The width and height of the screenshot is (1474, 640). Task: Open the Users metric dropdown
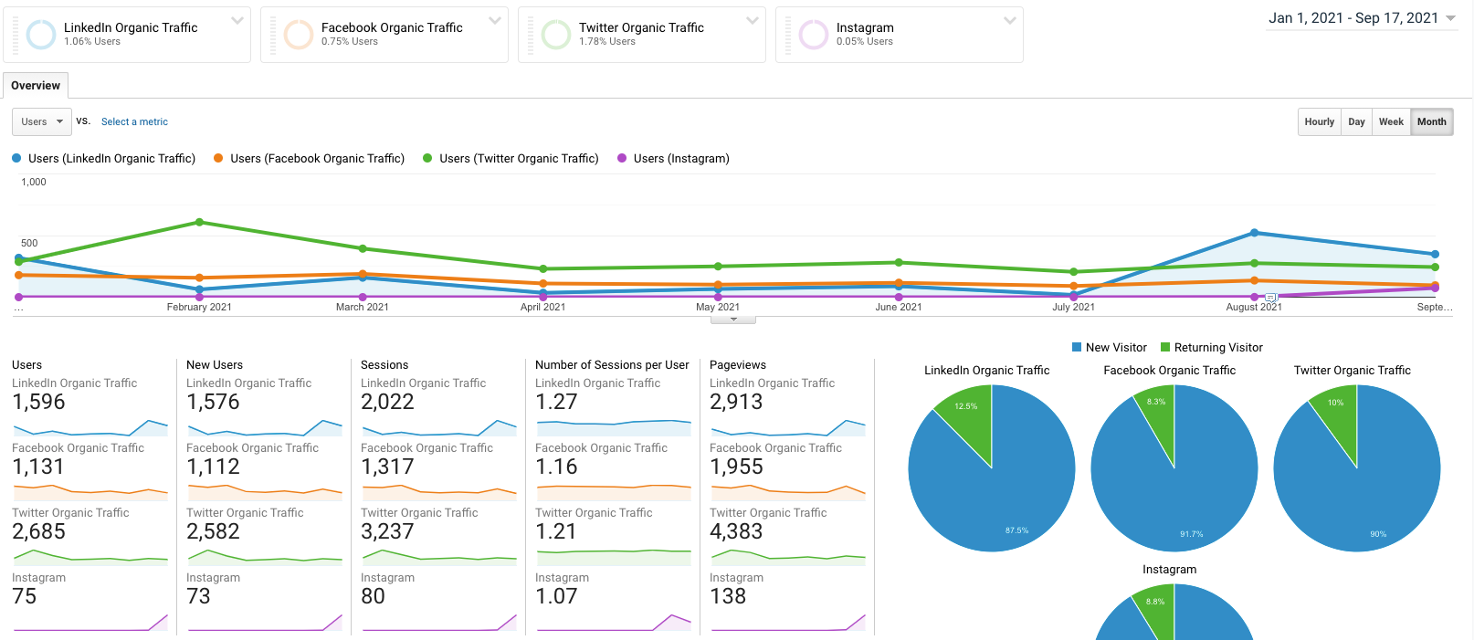click(41, 121)
